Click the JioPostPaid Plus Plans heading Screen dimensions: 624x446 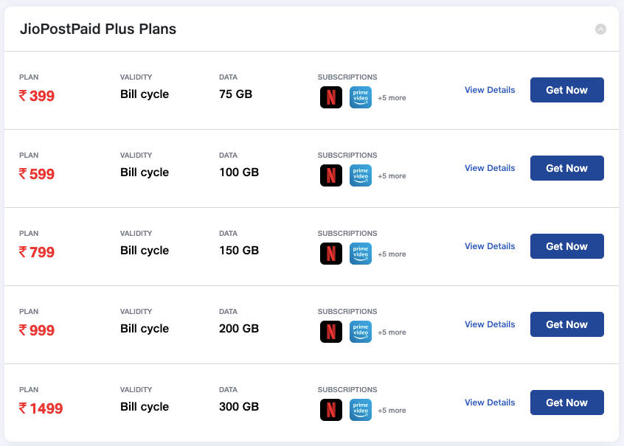pyautogui.click(x=97, y=29)
